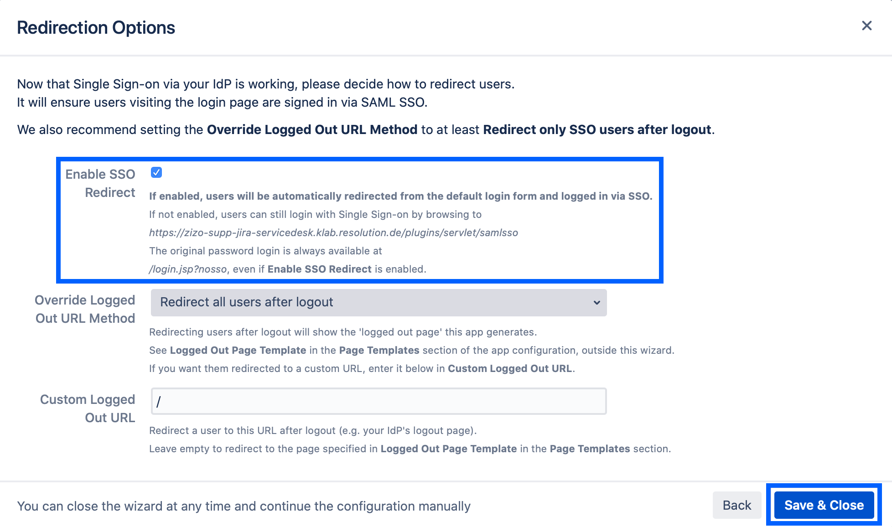Click bold Logged Out Page Template under the dropdown
The width and height of the screenshot is (892, 527).
pyautogui.click(x=238, y=351)
